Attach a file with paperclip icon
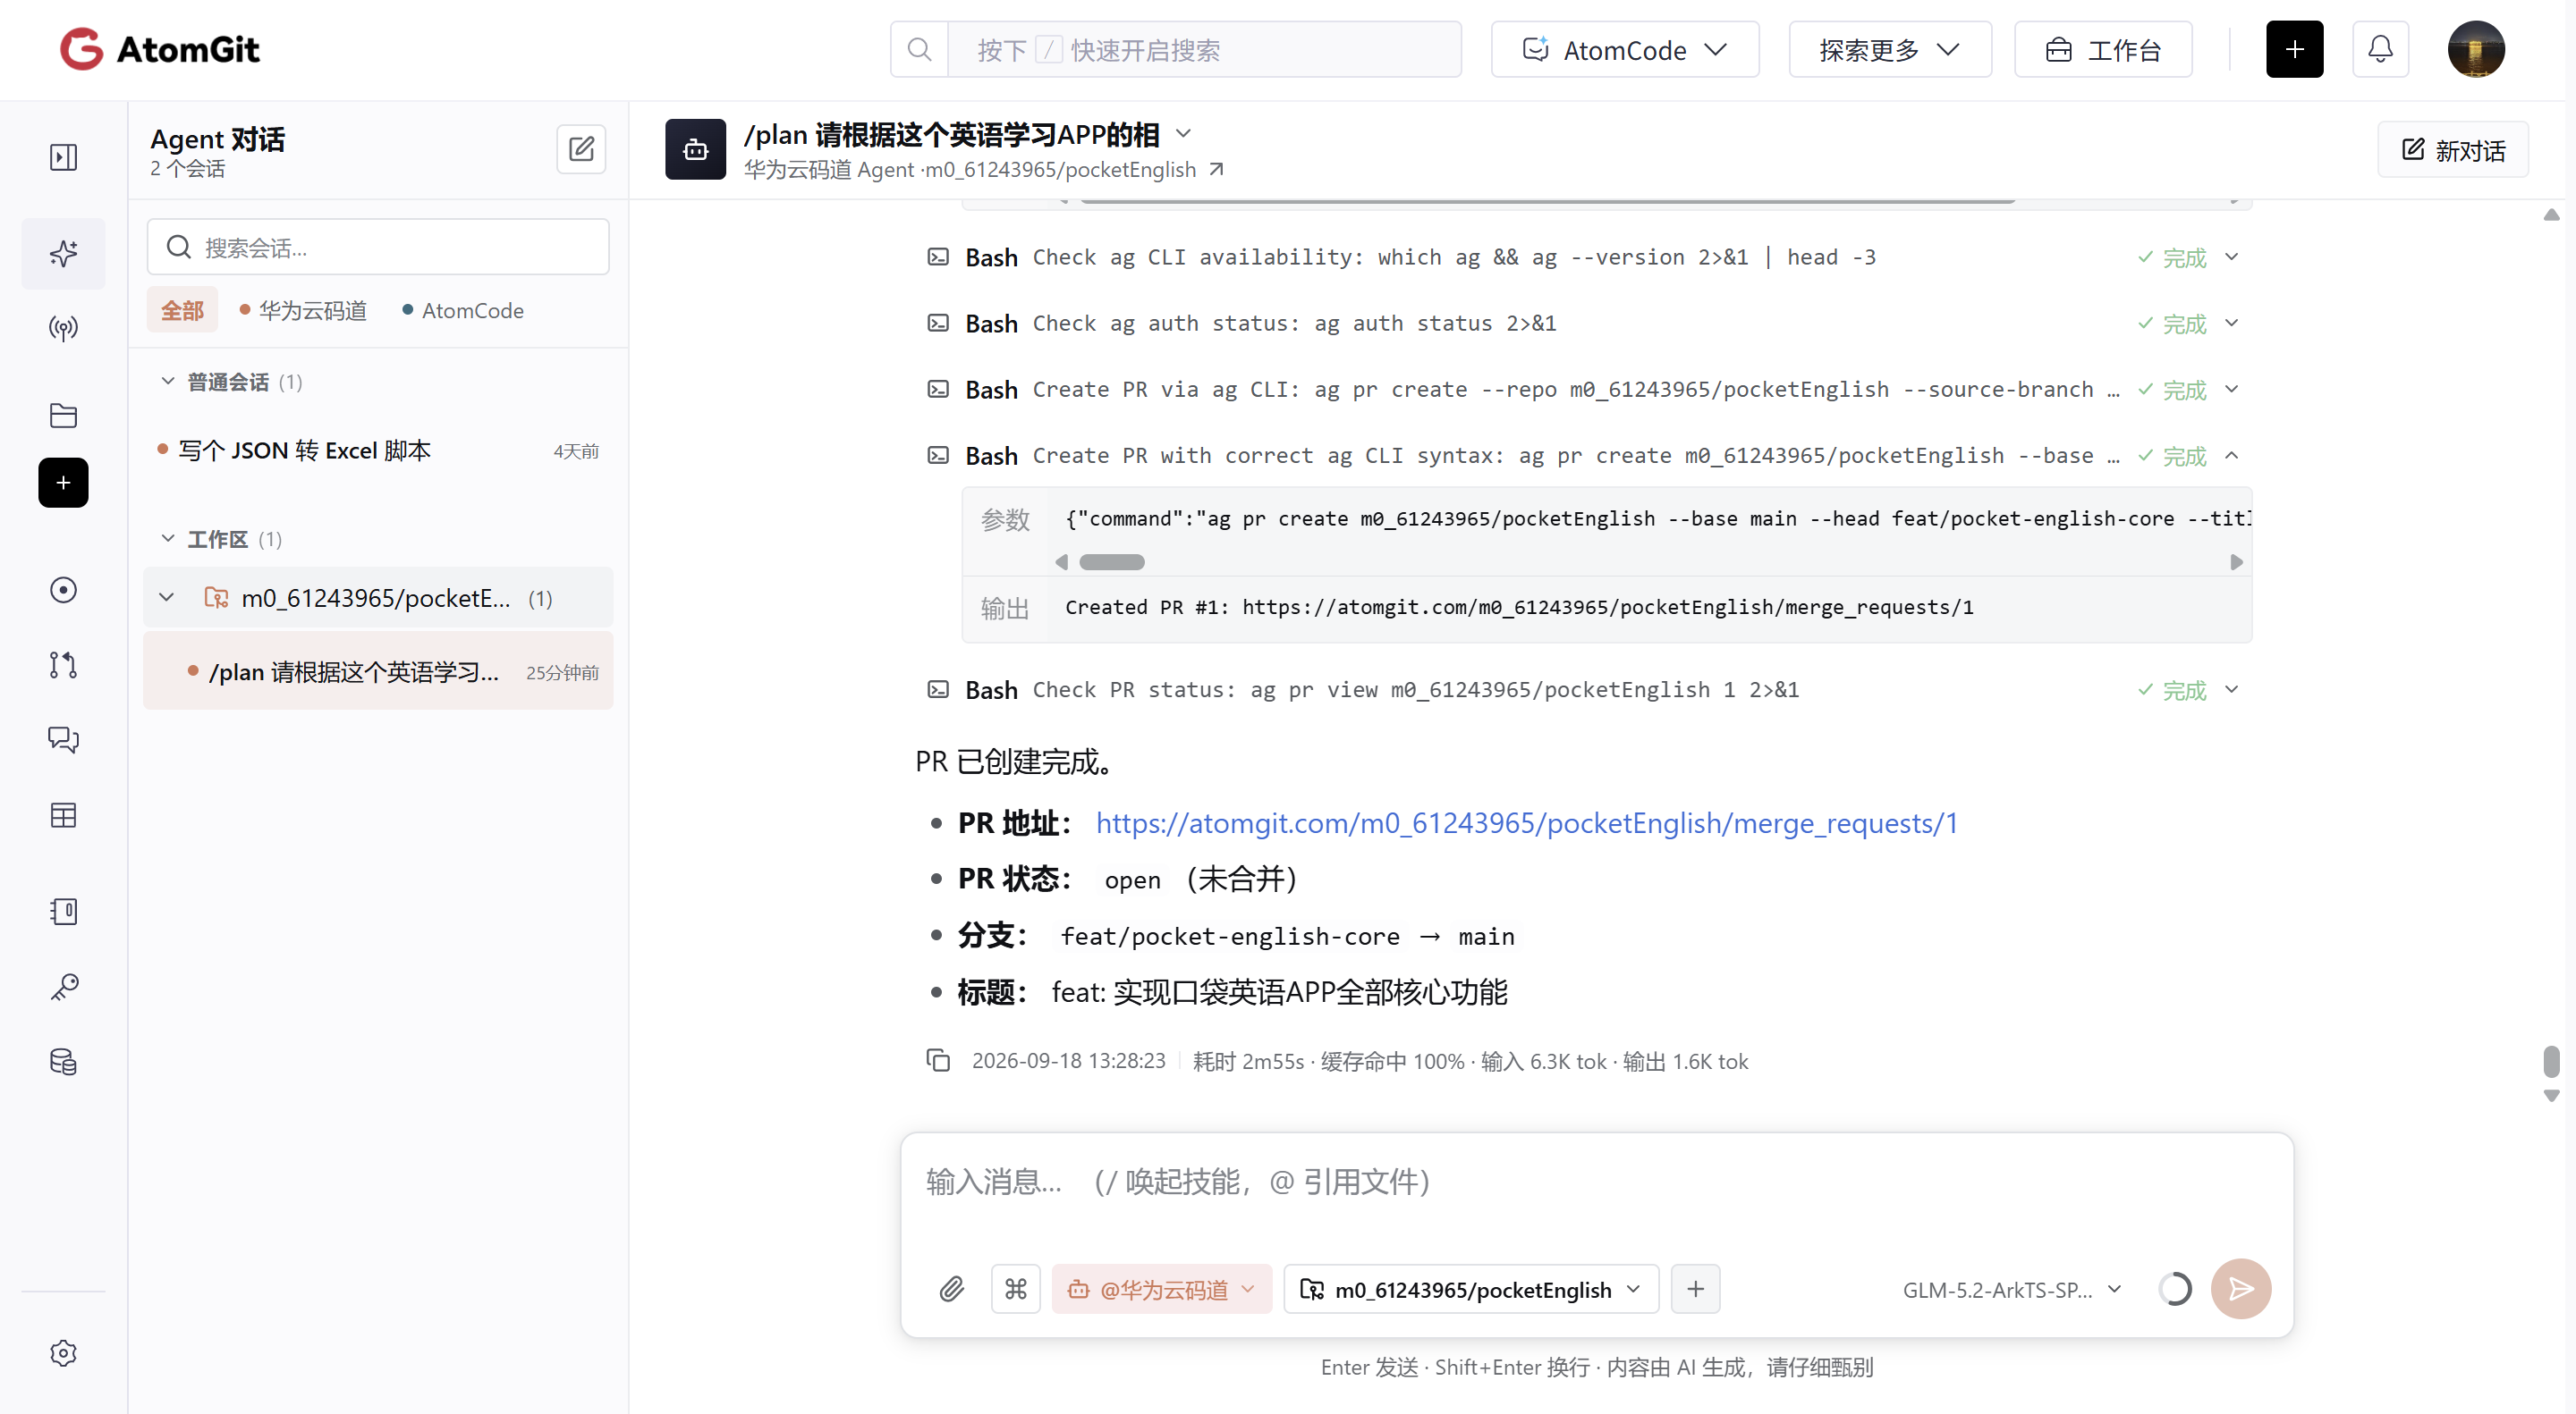Viewport: 2576px width, 1414px height. point(951,1289)
